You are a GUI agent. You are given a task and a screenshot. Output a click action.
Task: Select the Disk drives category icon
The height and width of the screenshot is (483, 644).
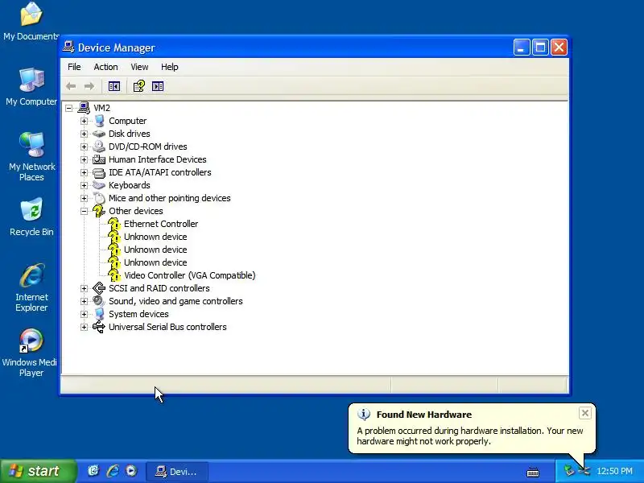point(99,134)
